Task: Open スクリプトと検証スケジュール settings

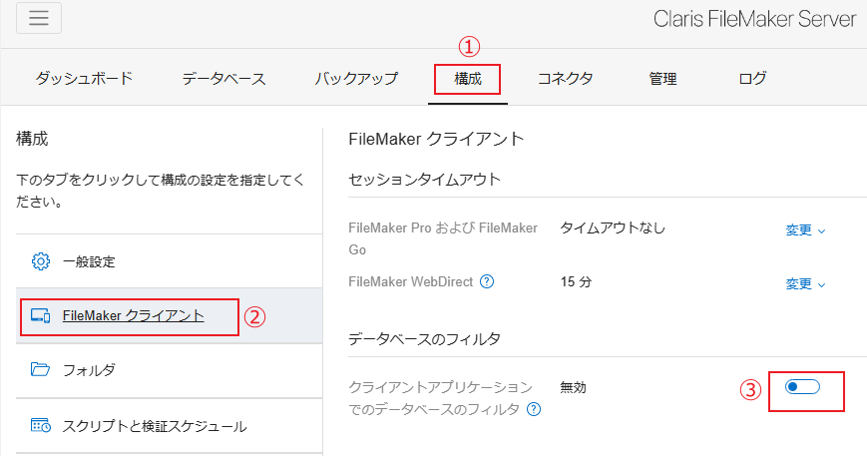Action: (154, 426)
